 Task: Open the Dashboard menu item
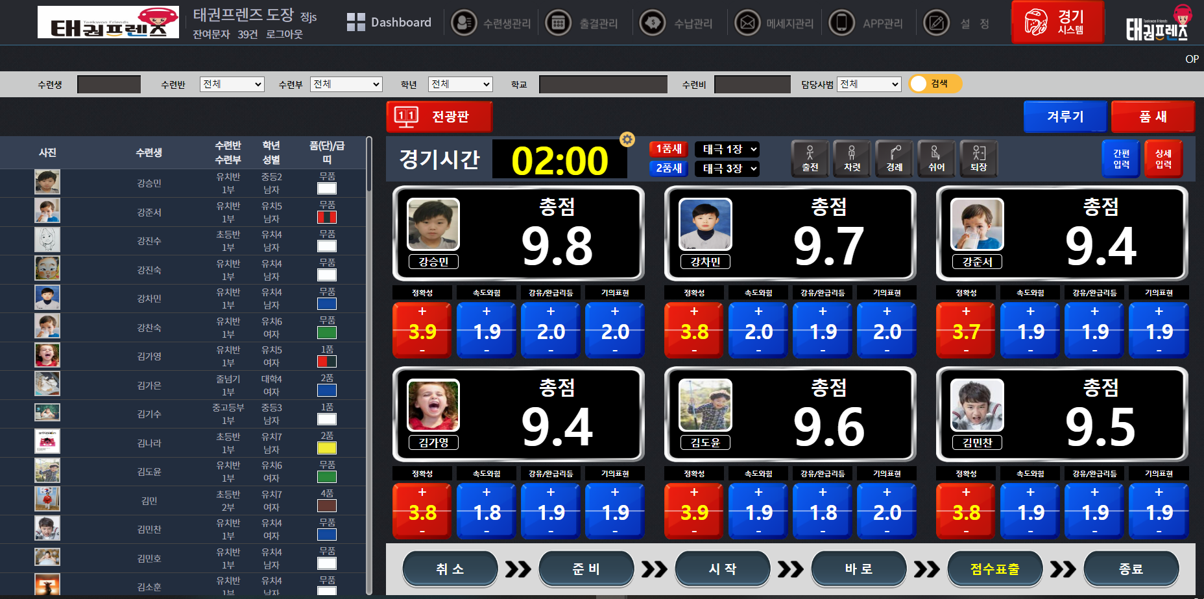389,23
